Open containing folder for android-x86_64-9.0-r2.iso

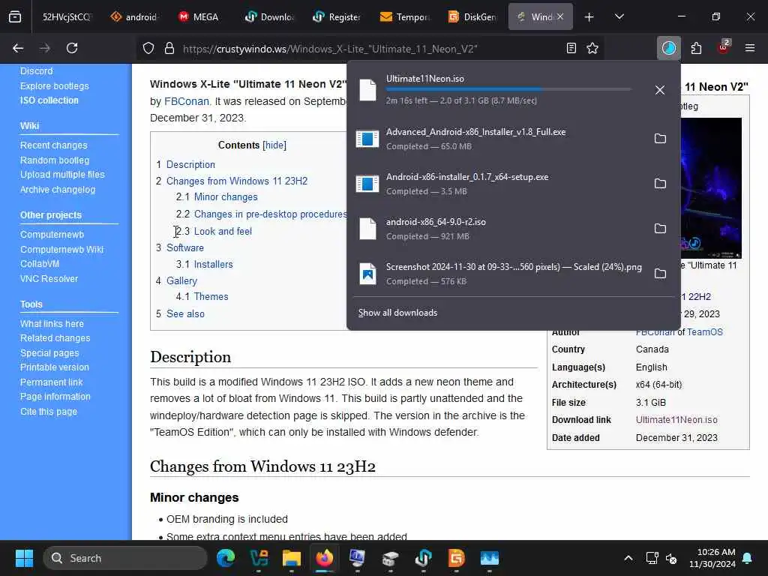click(x=660, y=229)
